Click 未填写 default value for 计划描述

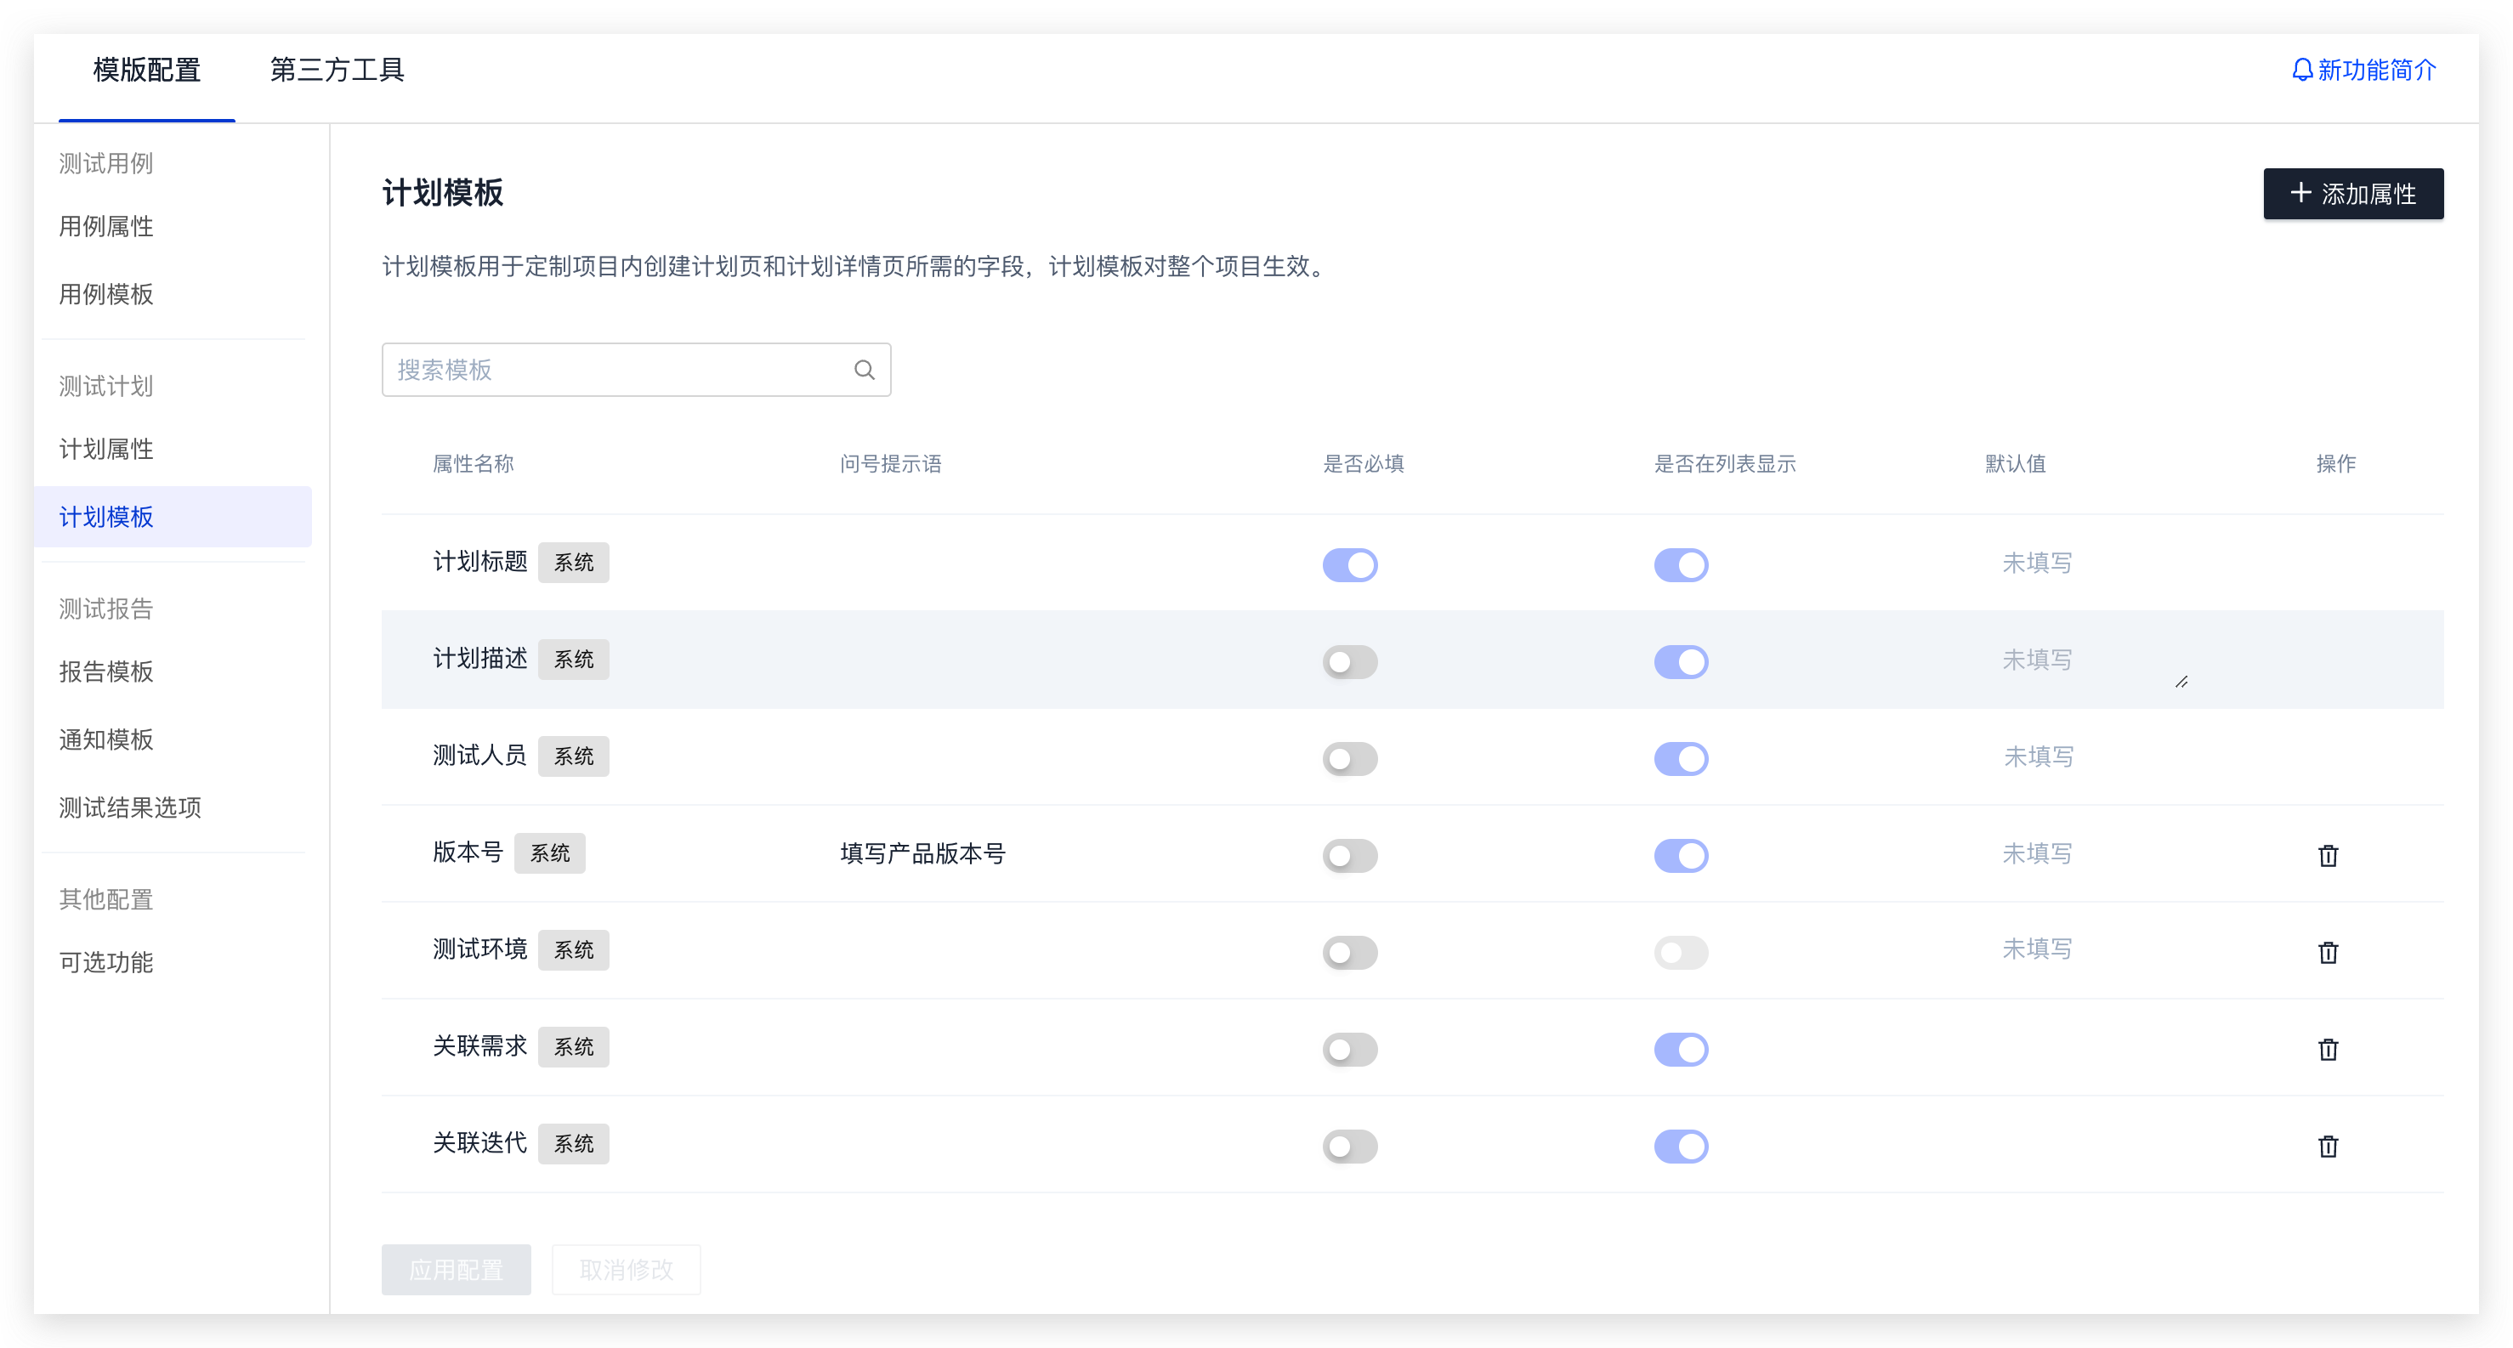pos(2037,660)
